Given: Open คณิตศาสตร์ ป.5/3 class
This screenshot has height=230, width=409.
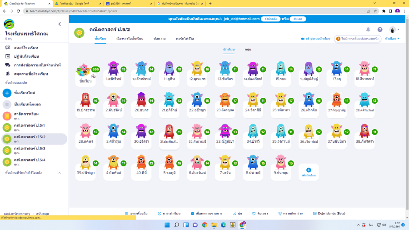Looking at the screenshot, I should [x=34, y=150].
